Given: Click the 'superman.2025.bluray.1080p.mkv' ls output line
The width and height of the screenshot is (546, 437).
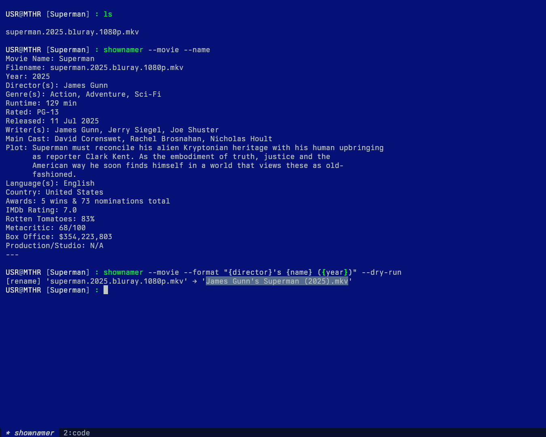Looking at the screenshot, I should click(x=72, y=32).
